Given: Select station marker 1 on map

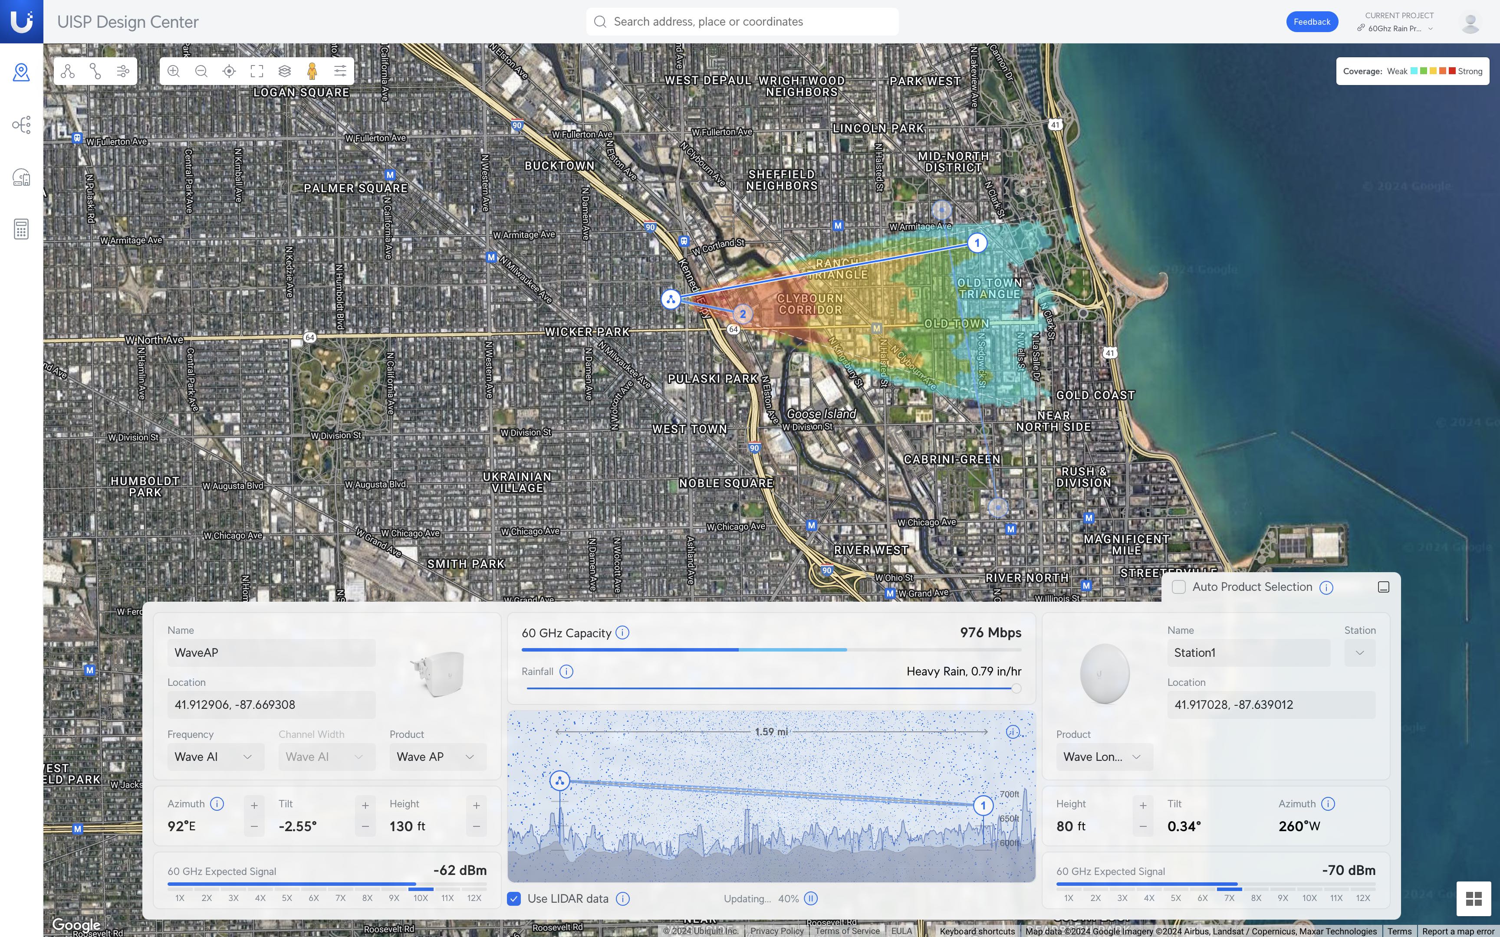Looking at the screenshot, I should pos(977,243).
